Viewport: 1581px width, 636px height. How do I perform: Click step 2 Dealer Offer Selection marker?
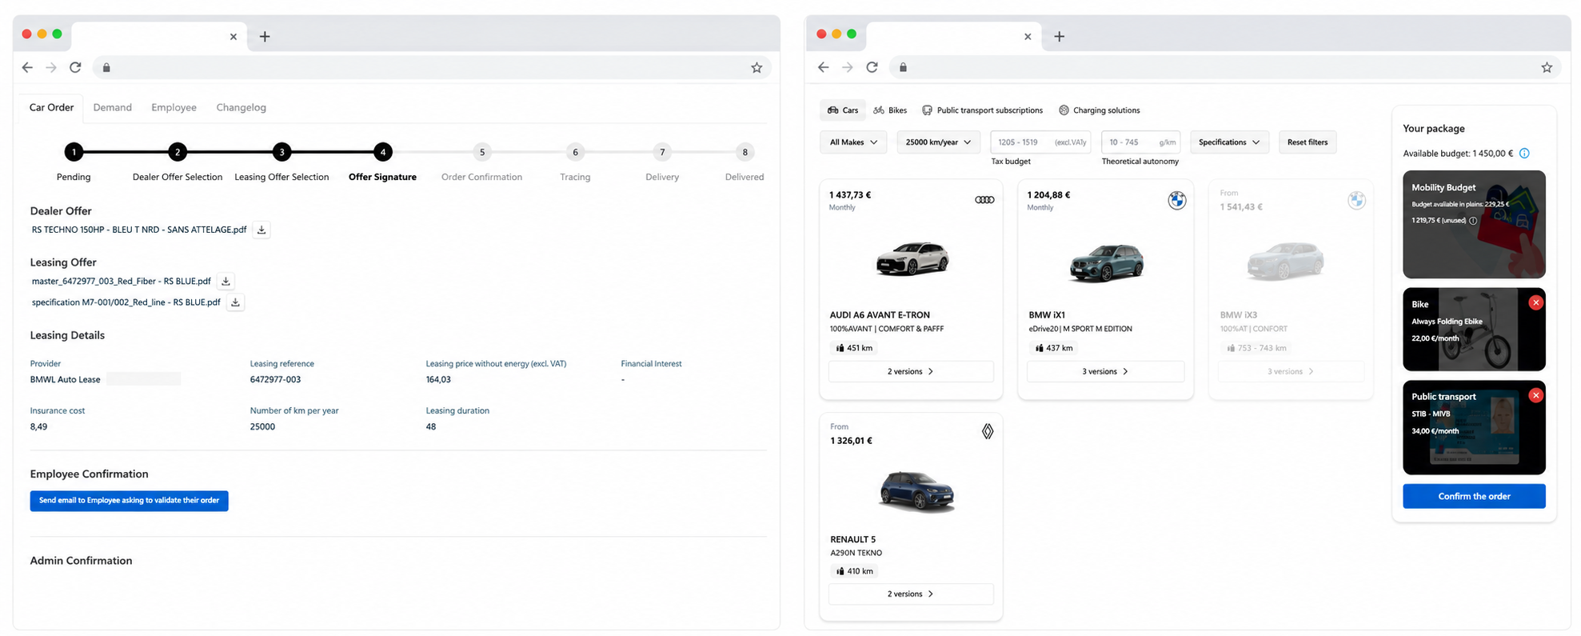[178, 152]
